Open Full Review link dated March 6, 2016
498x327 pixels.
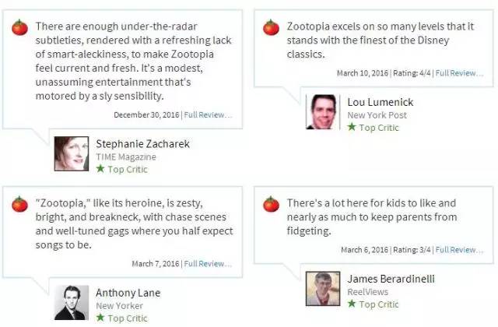[x=459, y=250]
